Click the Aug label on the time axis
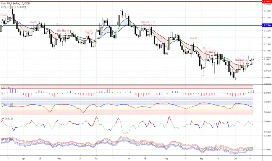 [166, 159]
